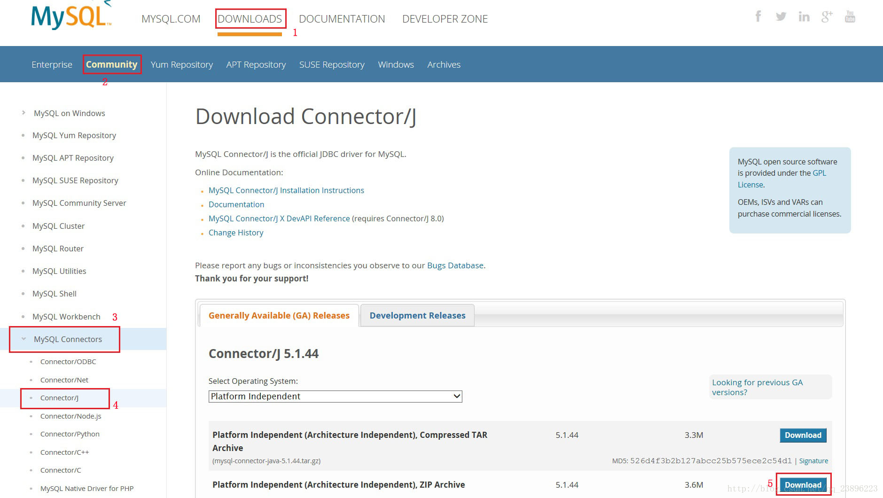Open MySQL Connectors sidebar item
The height and width of the screenshot is (498, 883).
(x=68, y=339)
